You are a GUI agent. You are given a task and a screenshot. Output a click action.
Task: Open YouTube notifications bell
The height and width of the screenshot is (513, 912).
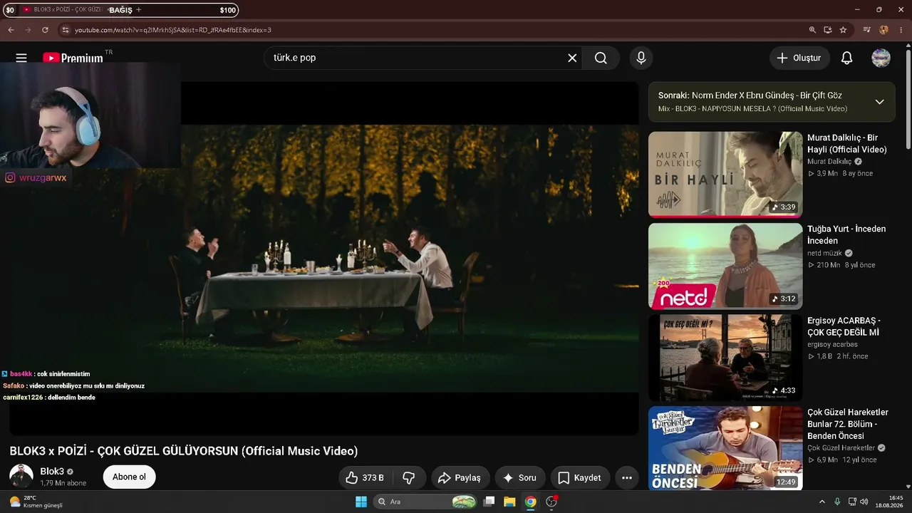846,58
